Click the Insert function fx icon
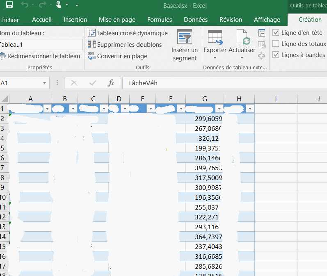Viewport: 327px width, 276px height. click(111, 83)
